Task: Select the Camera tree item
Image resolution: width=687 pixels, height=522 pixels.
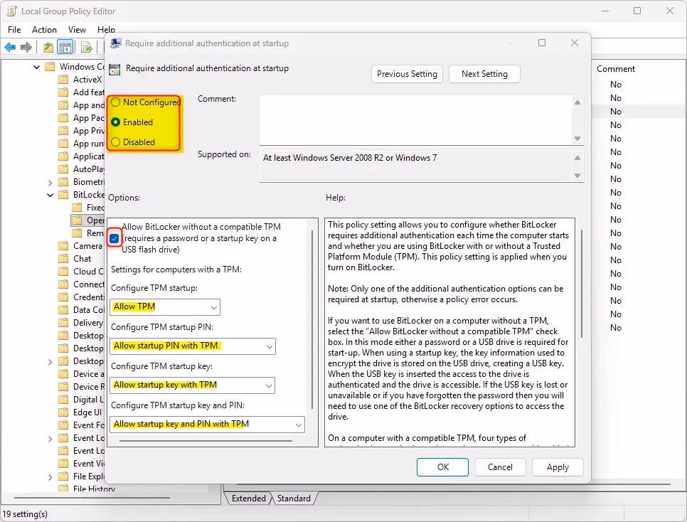Action: coord(87,246)
